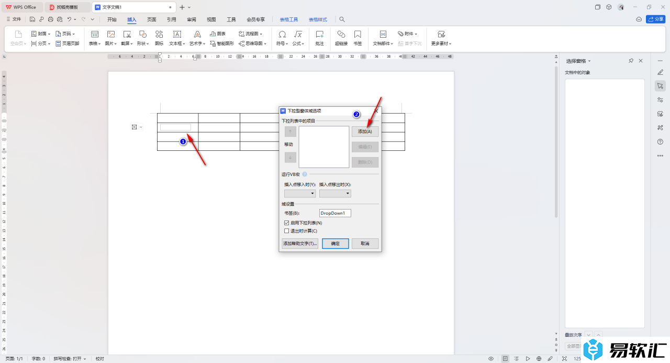Pin the 选择窗格 panel
670x363 pixels.
631,61
